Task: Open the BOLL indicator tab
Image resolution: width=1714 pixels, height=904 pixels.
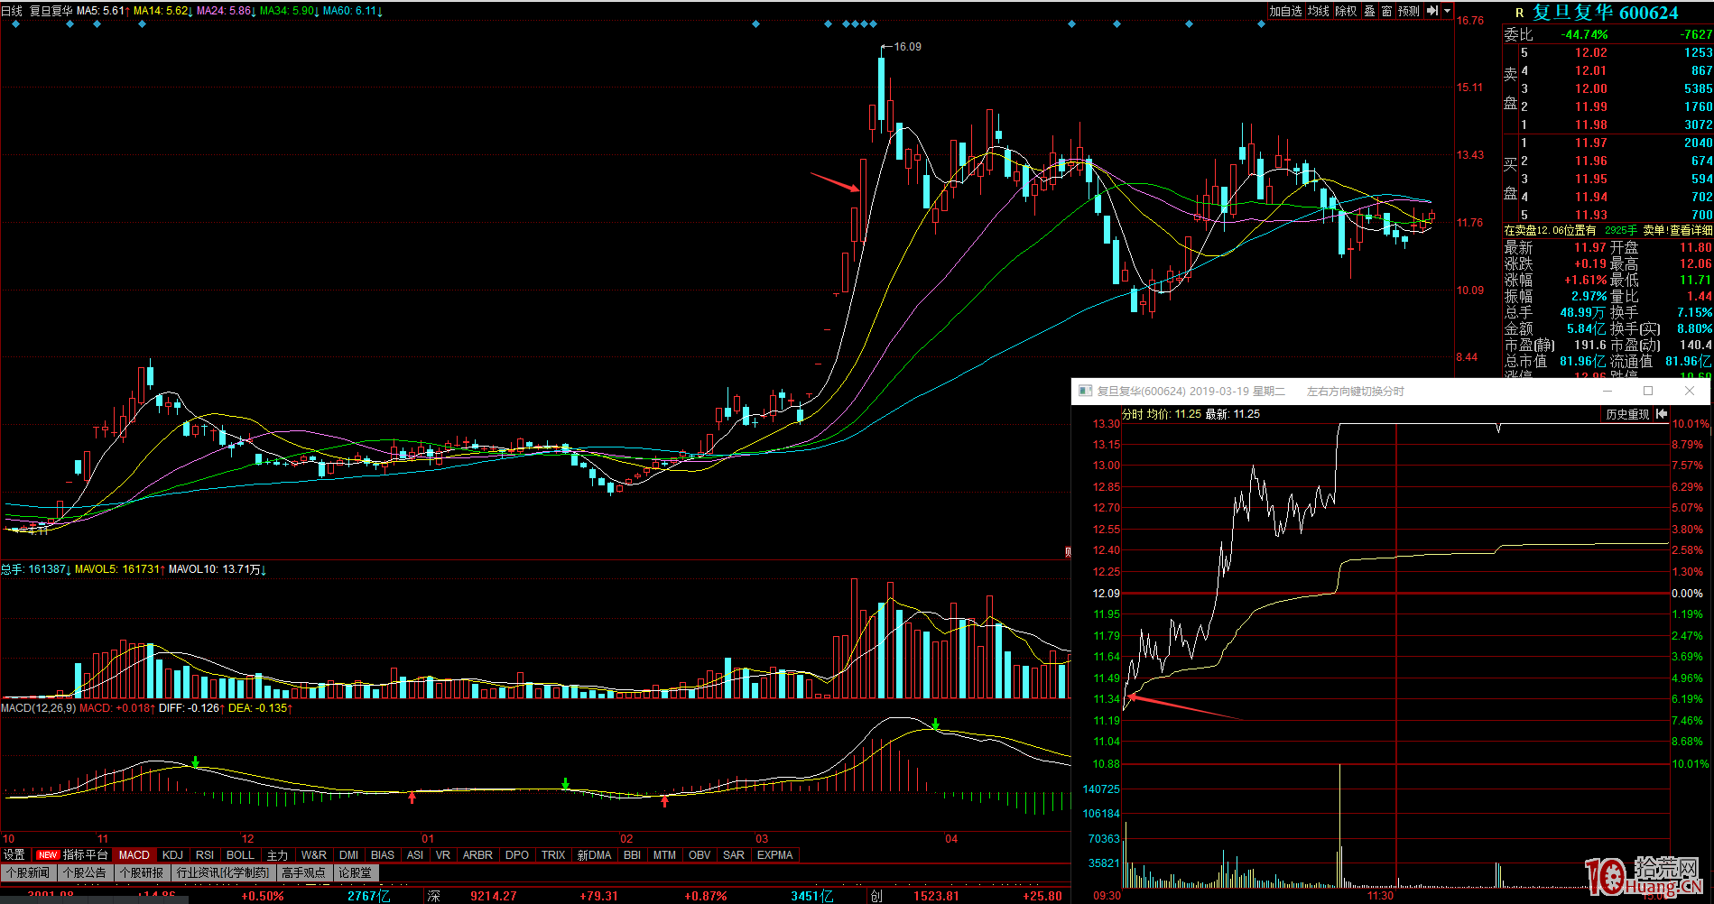Action: (x=240, y=854)
